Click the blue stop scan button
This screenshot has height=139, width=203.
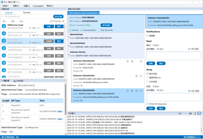[x=58, y=16]
